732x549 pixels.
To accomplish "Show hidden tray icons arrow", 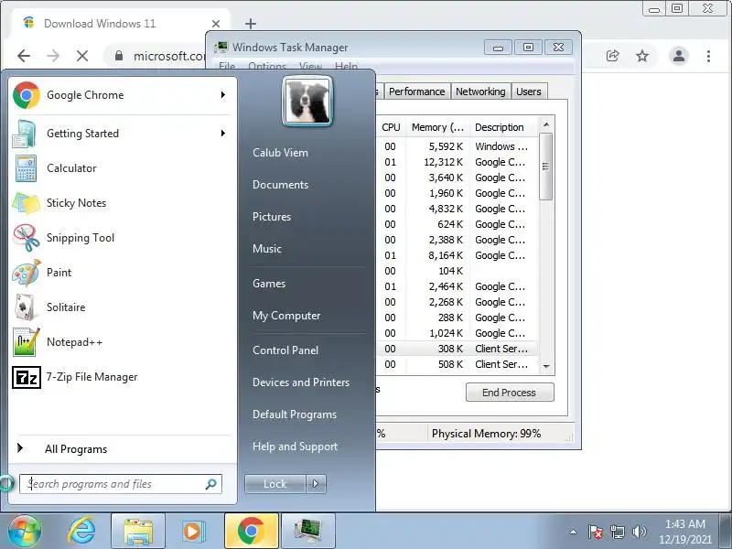I will pos(574,532).
